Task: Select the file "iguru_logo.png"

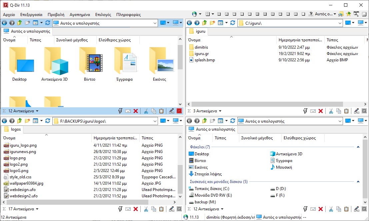Action: point(23,145)
